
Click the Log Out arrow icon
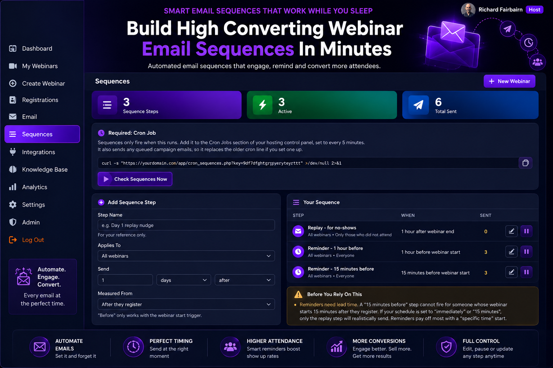click(x=13, y=240)
